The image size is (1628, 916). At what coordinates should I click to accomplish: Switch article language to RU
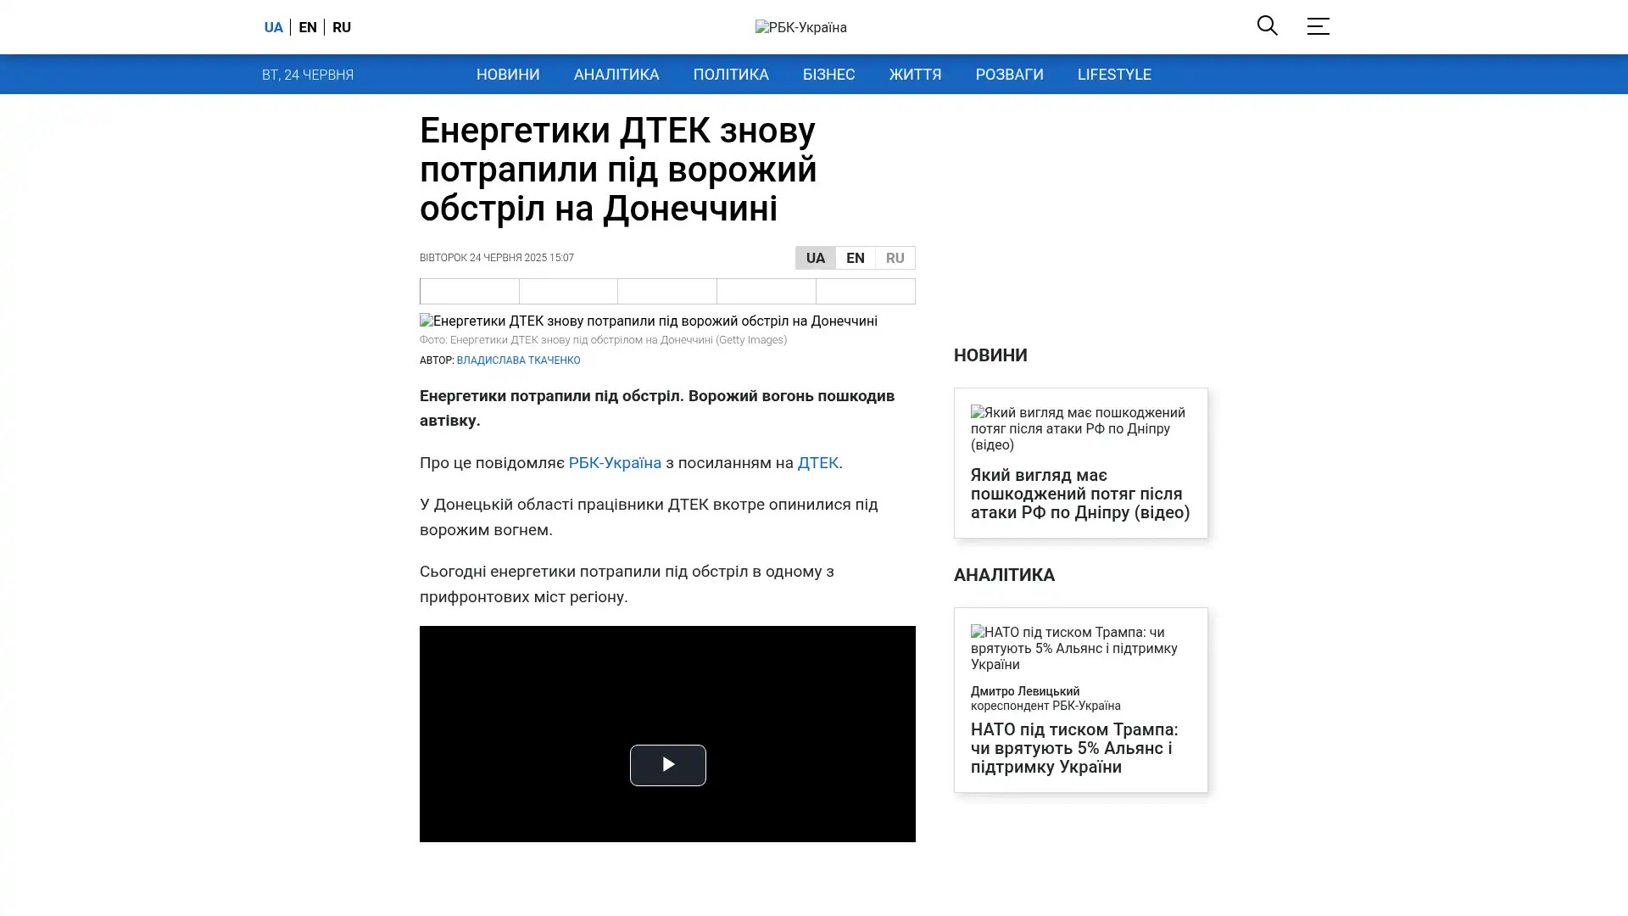tap(895, 258)
